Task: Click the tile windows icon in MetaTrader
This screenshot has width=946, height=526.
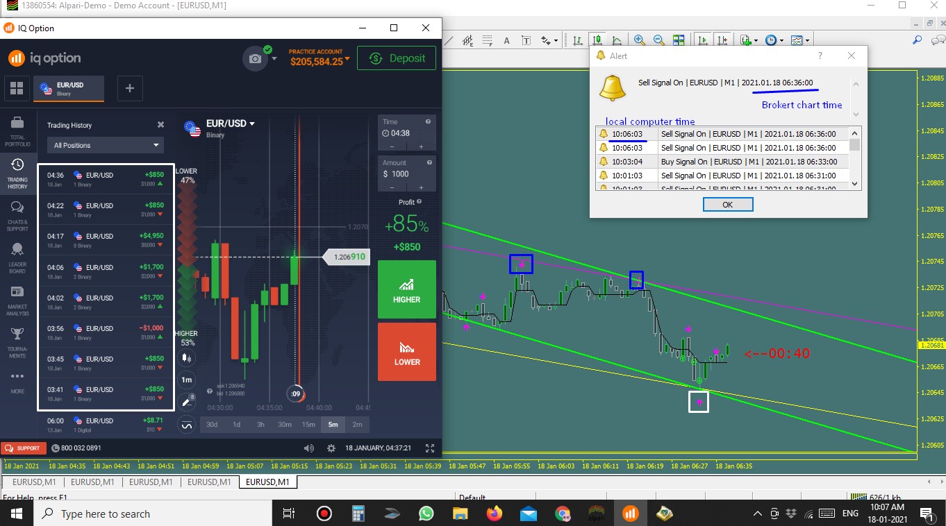Action: 679,40
